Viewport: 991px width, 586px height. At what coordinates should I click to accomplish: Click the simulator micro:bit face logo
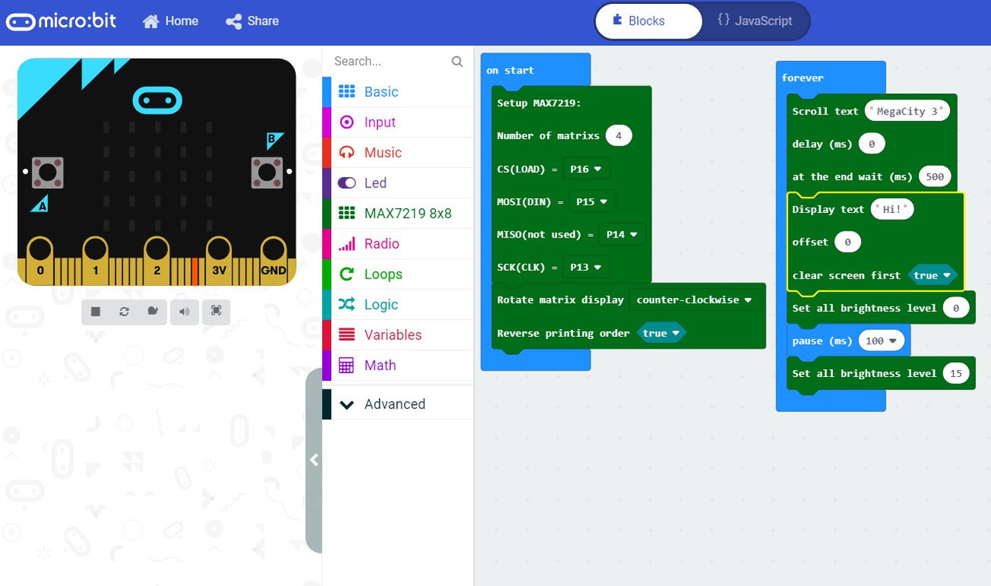coord(157,100)
